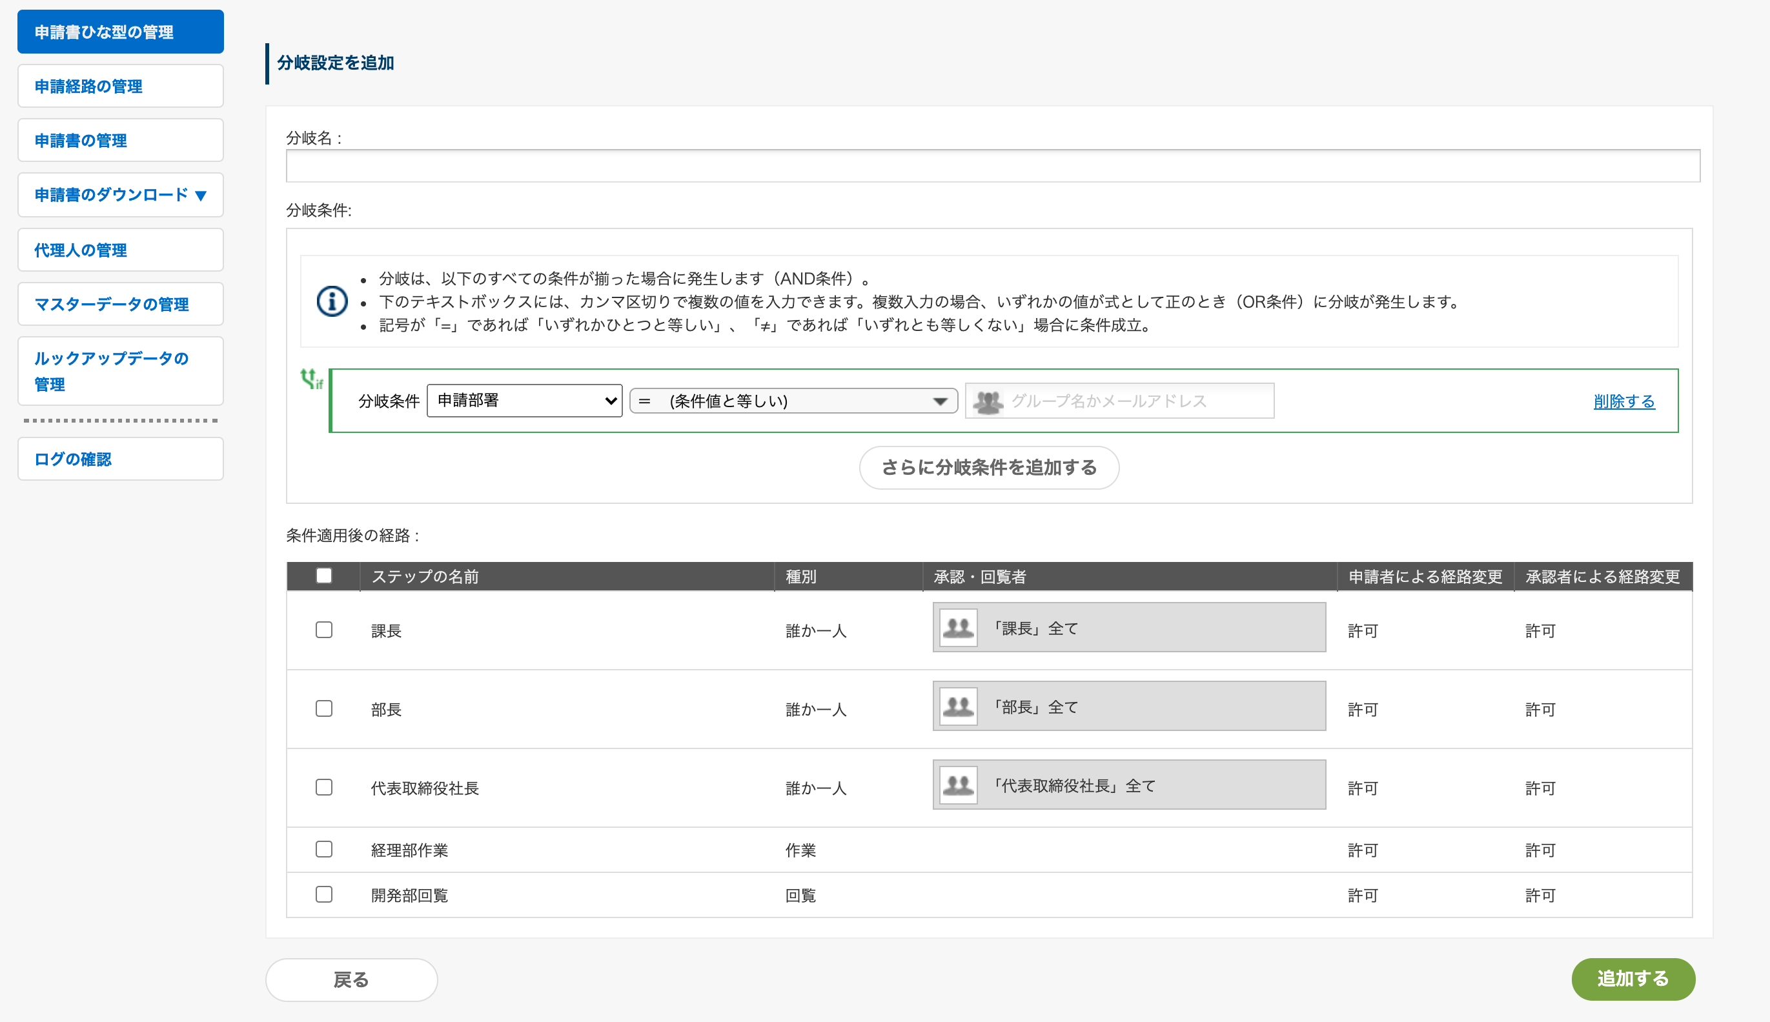Open 申請書ひな型の管理 in the sidebar
1770x1022 pixels.
click(121, 32)
